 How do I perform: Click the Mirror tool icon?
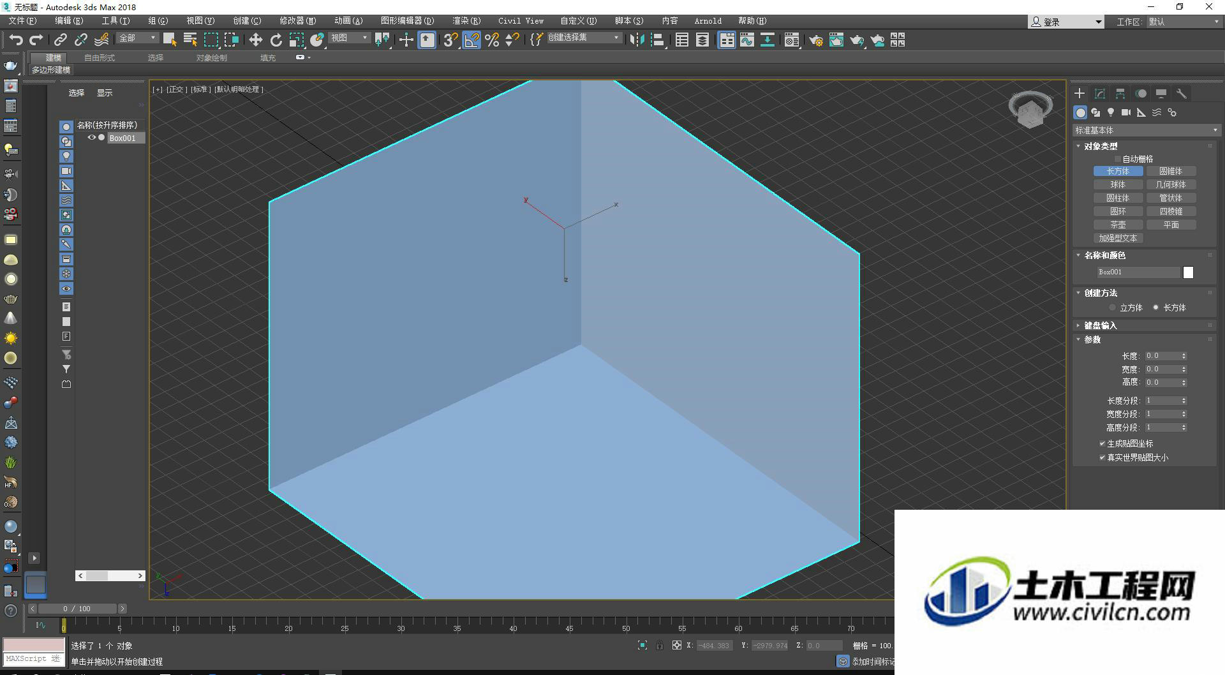point(637,40)
